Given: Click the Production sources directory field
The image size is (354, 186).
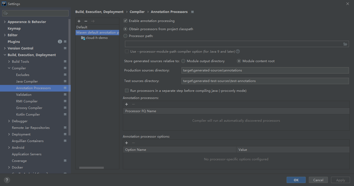Looking at the screenshot, I should (265, 70).
